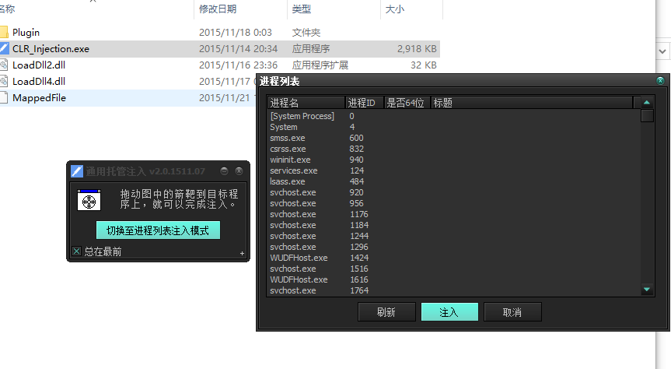Close the 进程列表 dialog with green X

(660, 81)
